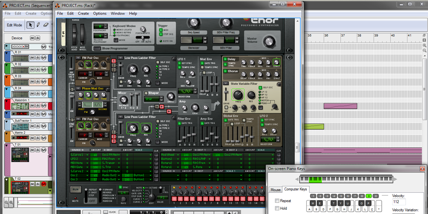Open the top Low Pass Ladder Filter type dropdown
Screen dimensions: 428x214
pyautogui.click(x=121, y=58)
